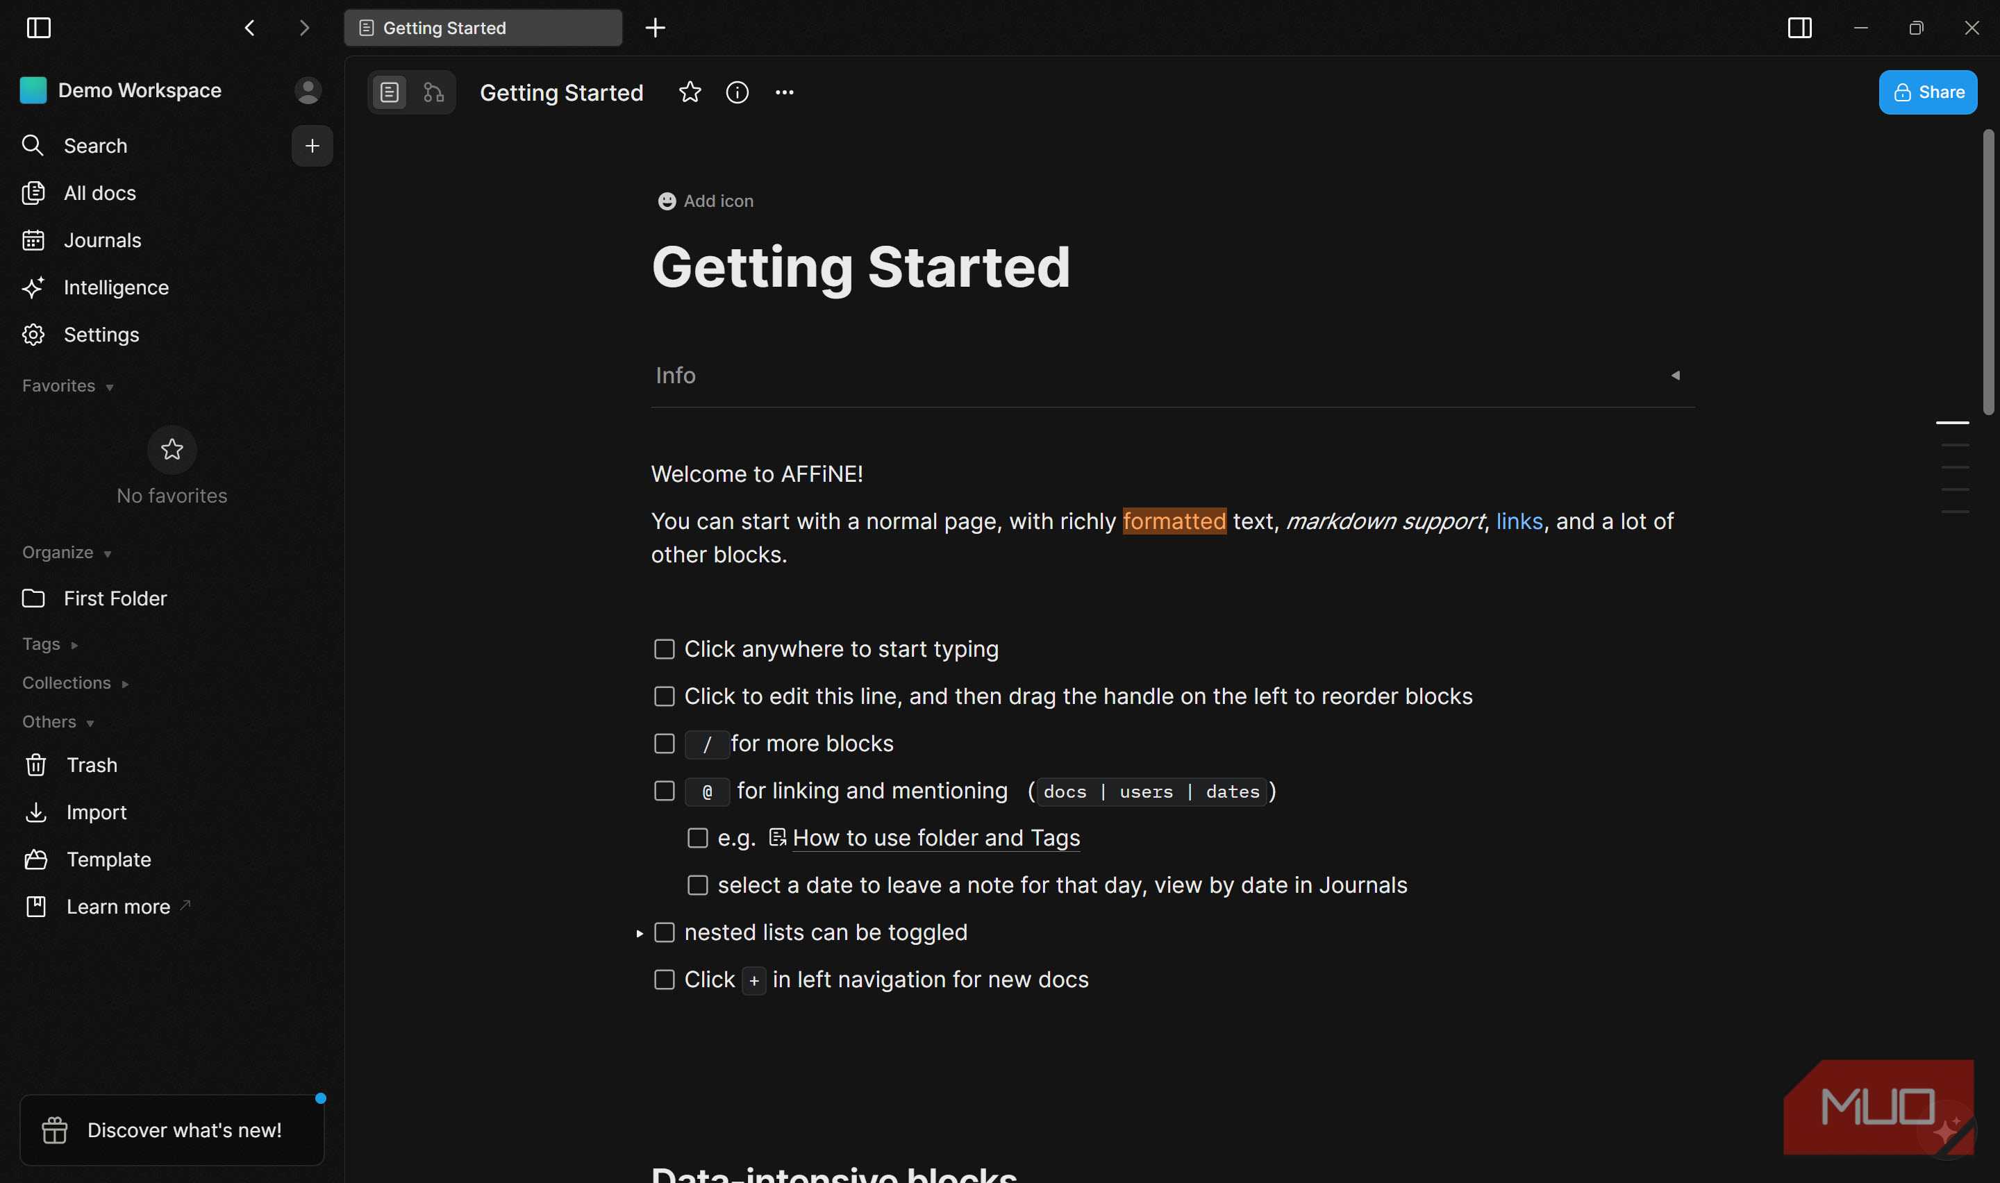Screen dimensions: 2000x1183
Task: Jump to first outline marker line
Action: pyautogui.click(x=1952, y=423)
